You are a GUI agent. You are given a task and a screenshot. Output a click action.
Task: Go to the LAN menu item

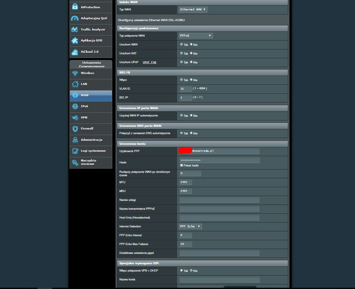coord(84,84)
